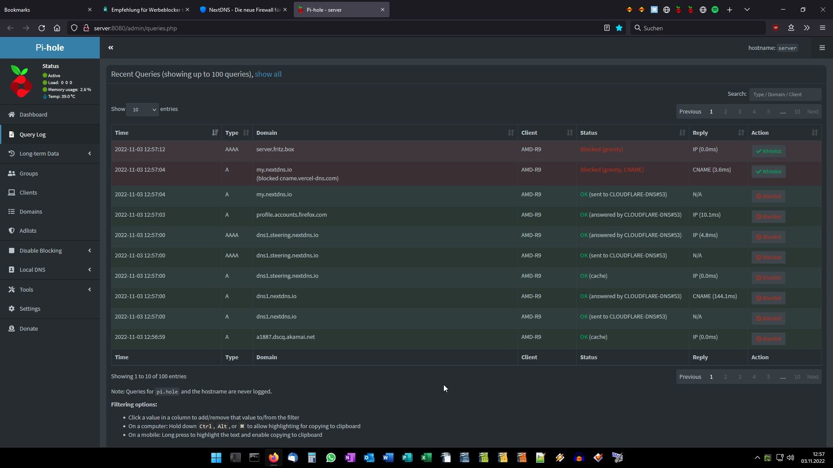
Task: Collapse the sidebar with double-chevron icon
Action: (111, 48)
